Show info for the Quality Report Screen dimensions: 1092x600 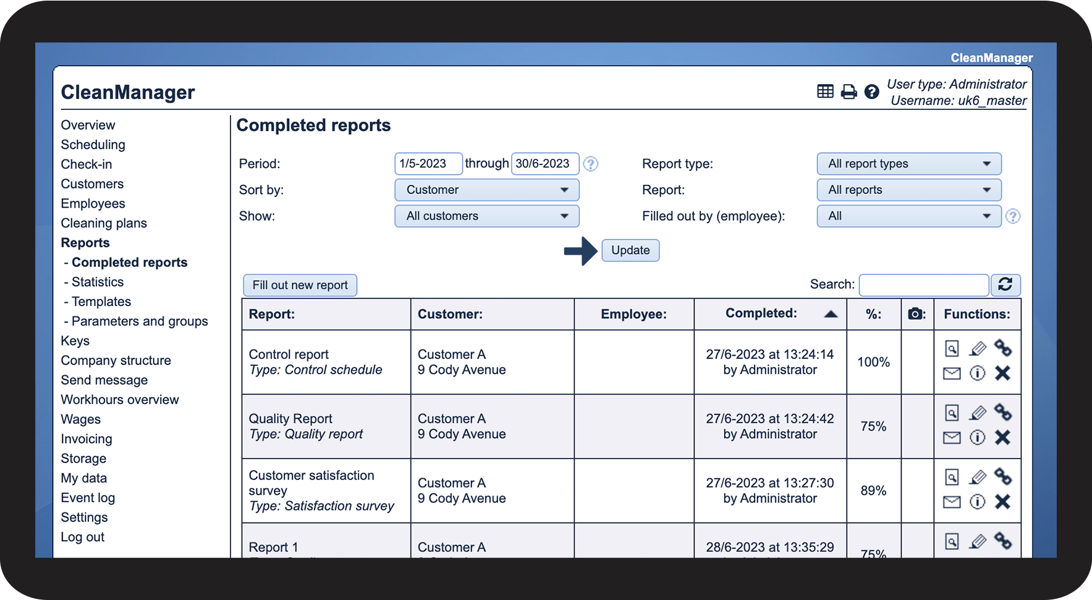977,438
